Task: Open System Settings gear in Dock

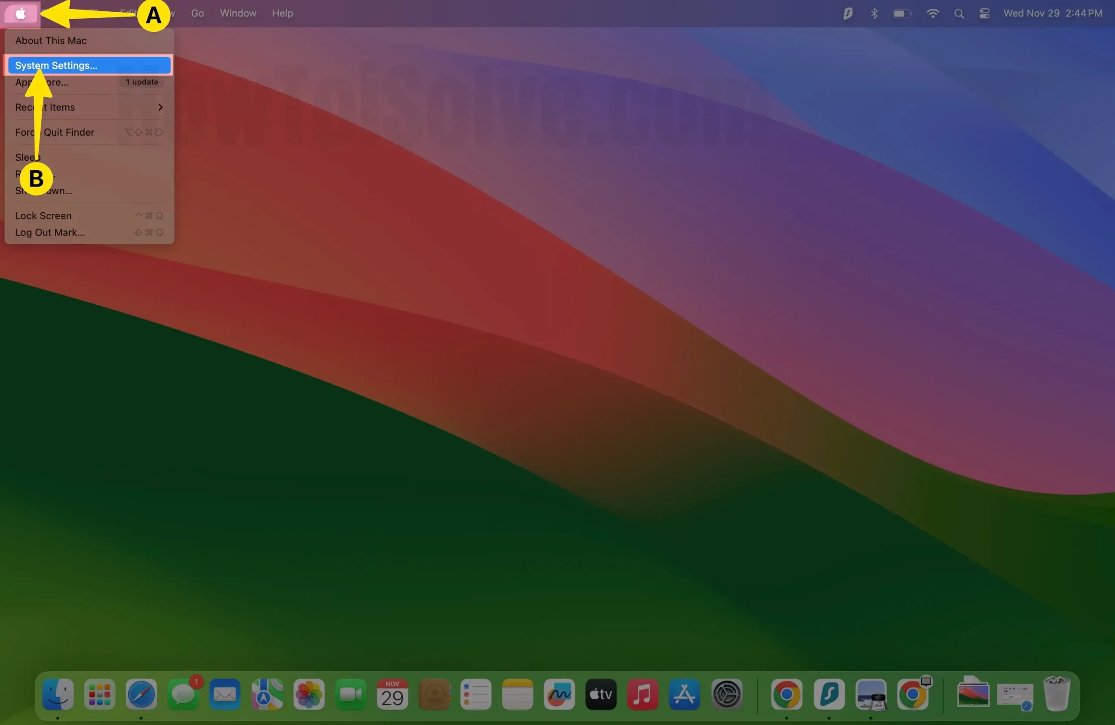Action: point(726,694)
